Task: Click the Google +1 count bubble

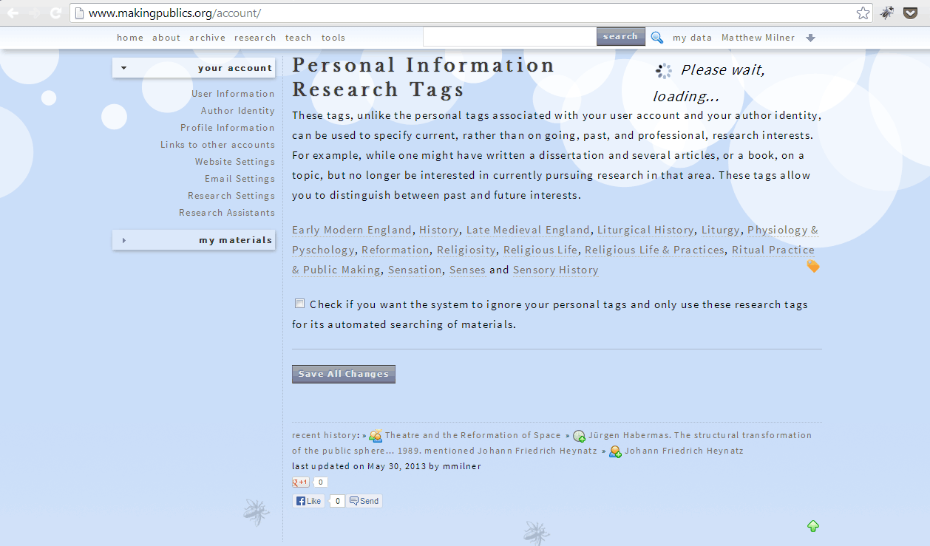Action: tap(320, 482)
